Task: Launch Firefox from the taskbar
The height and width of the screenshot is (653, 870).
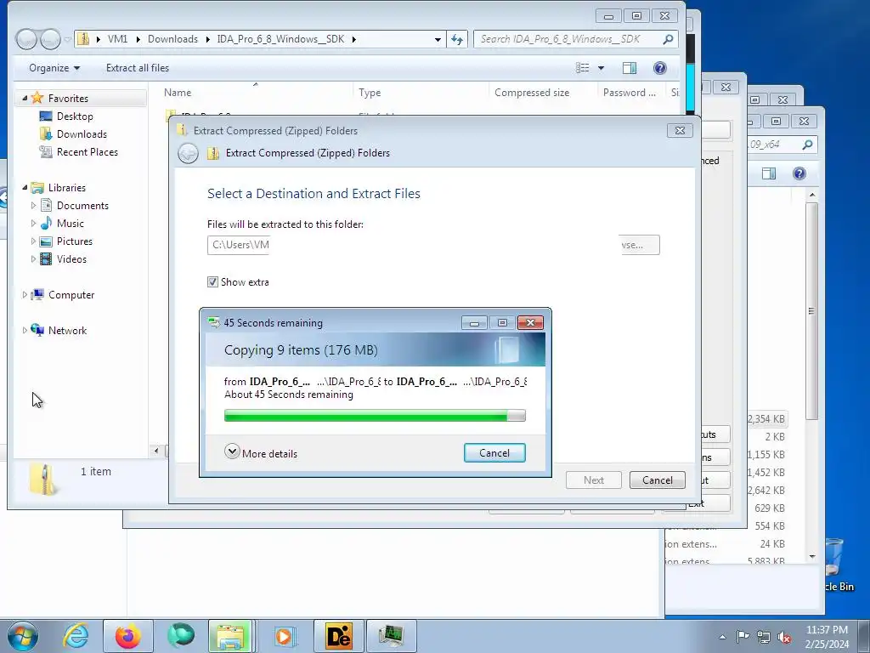Action: tap(127, 636)
